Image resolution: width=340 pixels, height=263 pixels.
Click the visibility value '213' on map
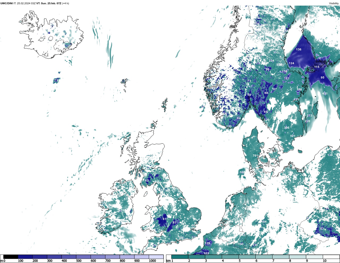click(x=309, y=116)
